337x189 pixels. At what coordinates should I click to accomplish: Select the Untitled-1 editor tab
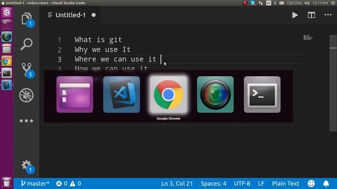click(70, 15)
